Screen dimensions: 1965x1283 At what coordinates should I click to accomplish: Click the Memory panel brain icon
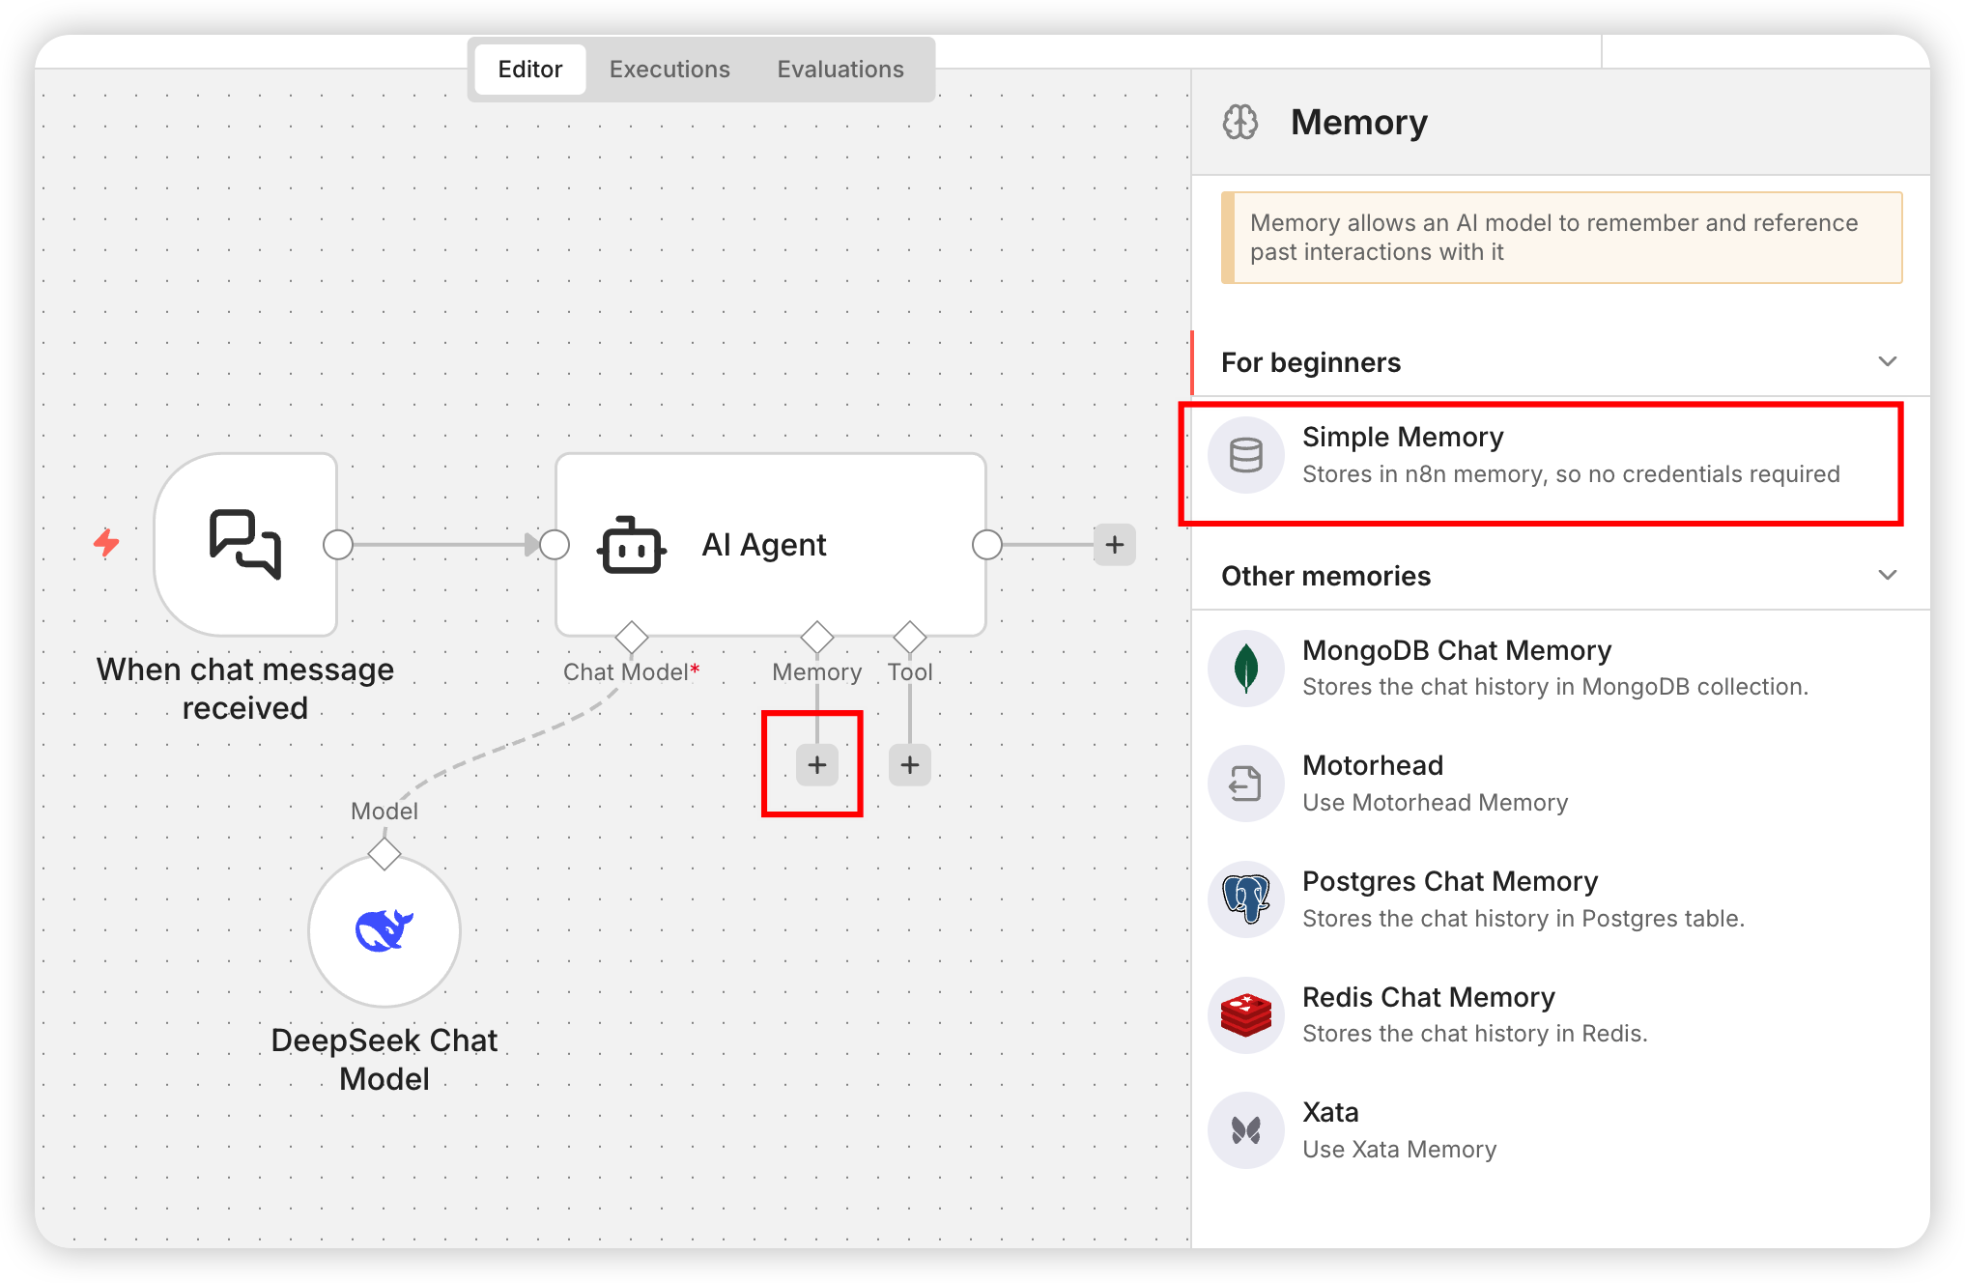pyautogui.click(x=1240, y=123)
